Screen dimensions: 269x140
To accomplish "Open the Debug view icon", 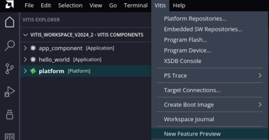I will point(10,92).
